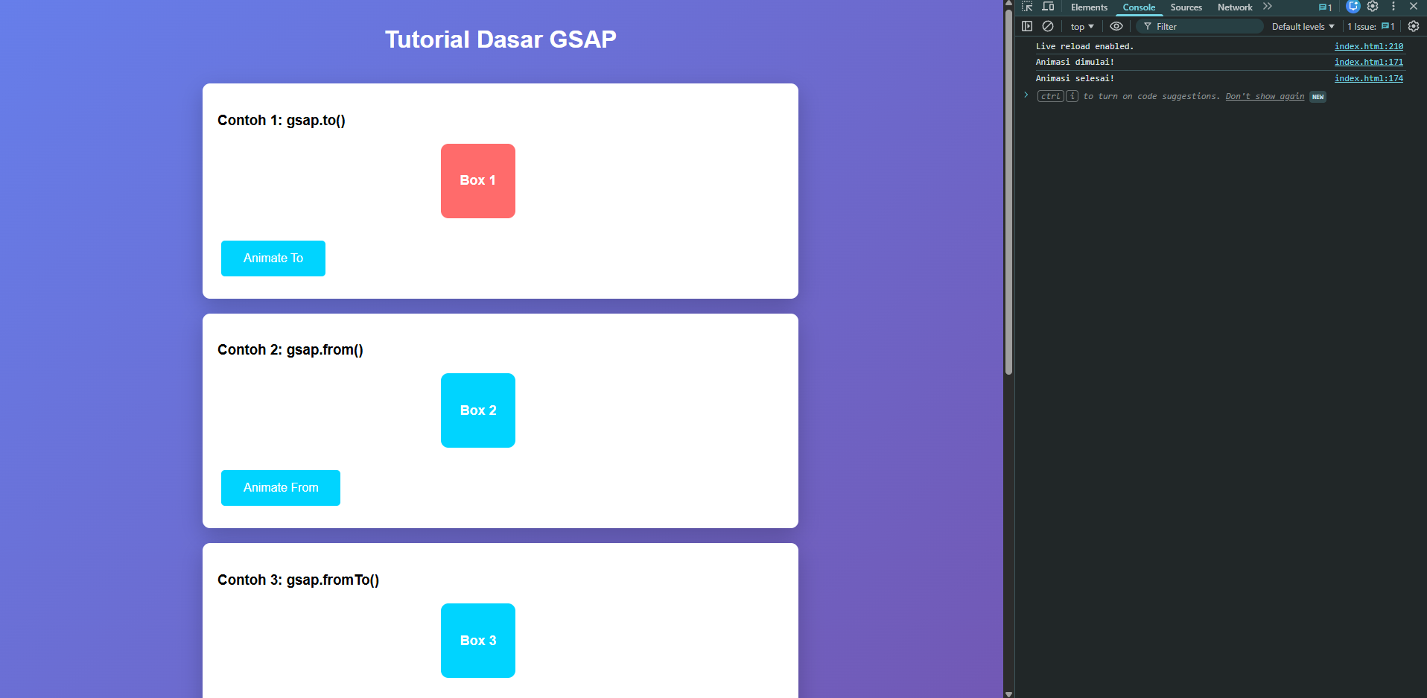
Task: Expand more DevTools tabs chevron
Action: [1268, 7]
